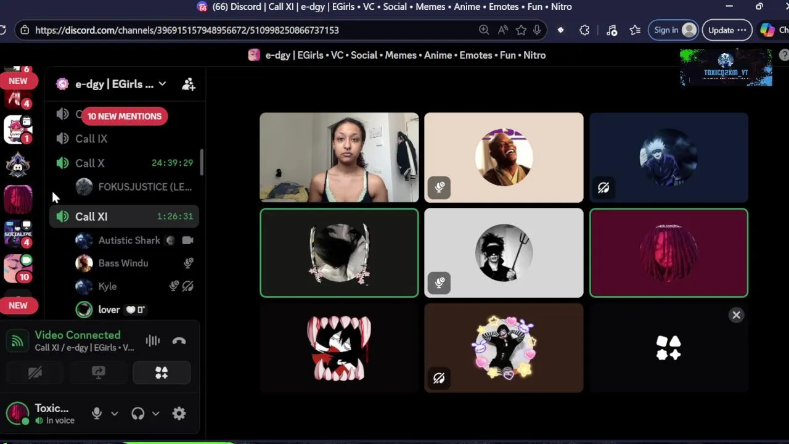
Task: Click the browser Sign in button
Action: tap(673, 30)
